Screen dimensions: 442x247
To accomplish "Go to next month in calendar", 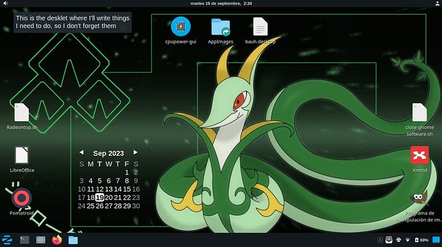I will click(x=135, y=153).
